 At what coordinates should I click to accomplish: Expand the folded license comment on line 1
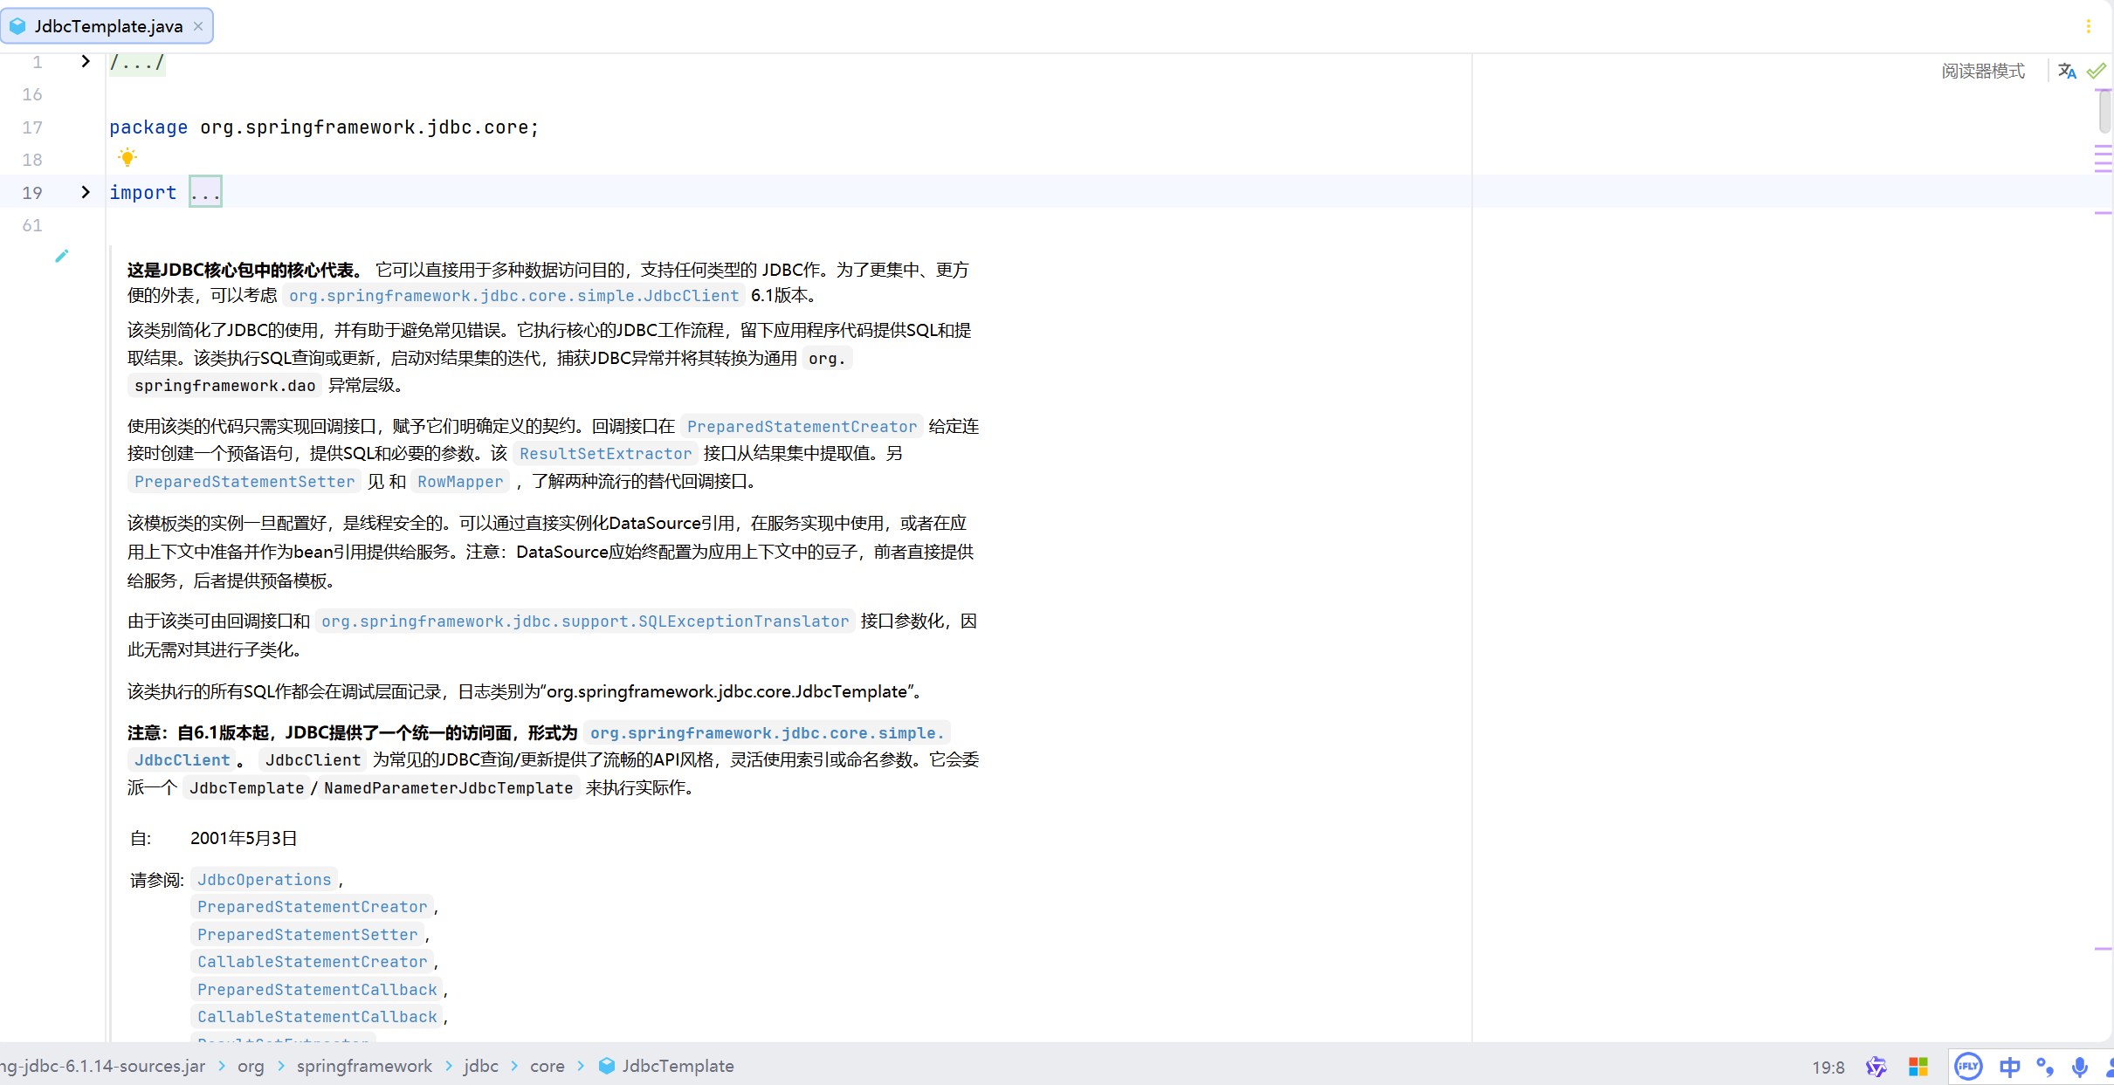tap(85, 61)
